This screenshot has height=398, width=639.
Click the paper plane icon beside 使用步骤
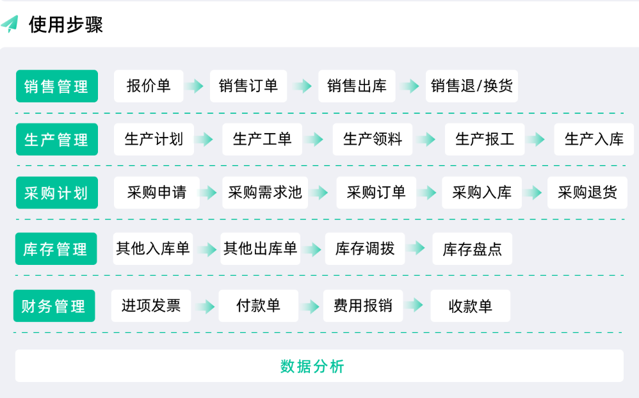tap(10, 24)
